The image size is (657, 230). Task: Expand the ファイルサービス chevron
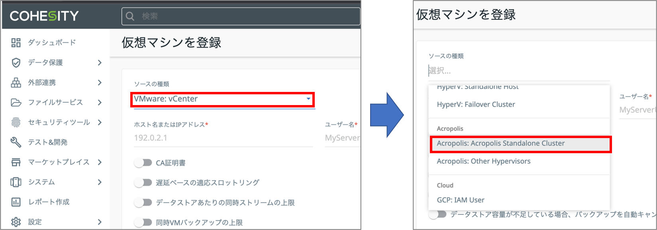point(100,102)
